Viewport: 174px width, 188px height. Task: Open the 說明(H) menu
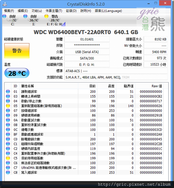(86, 11)
